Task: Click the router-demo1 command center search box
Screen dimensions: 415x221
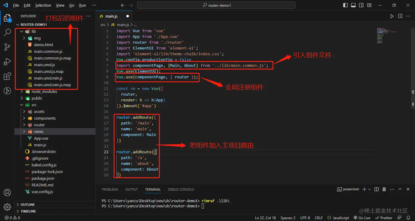Action: tap(216, 5)
